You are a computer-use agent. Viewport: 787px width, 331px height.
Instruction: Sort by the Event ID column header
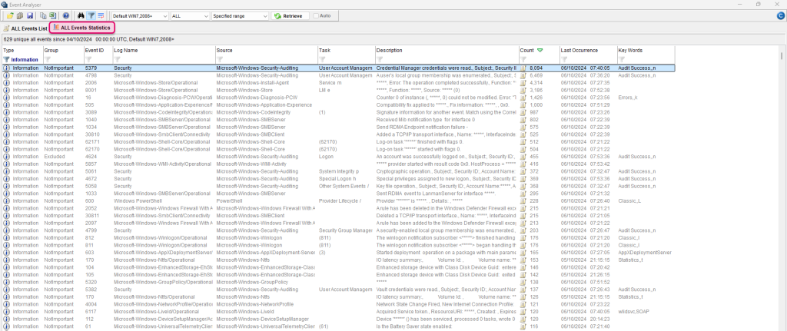(x=98, y=51)
